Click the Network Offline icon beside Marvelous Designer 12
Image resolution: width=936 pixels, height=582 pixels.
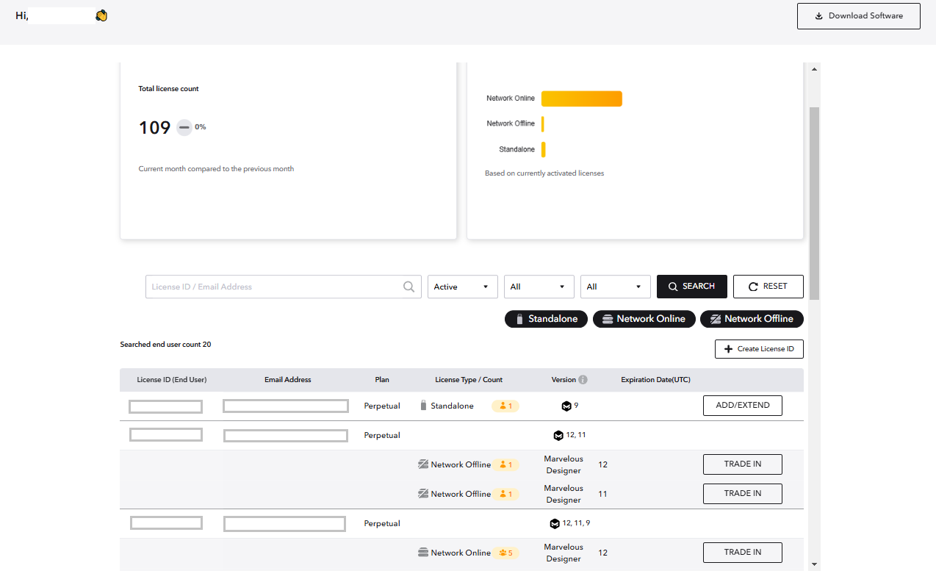[423, 464]
